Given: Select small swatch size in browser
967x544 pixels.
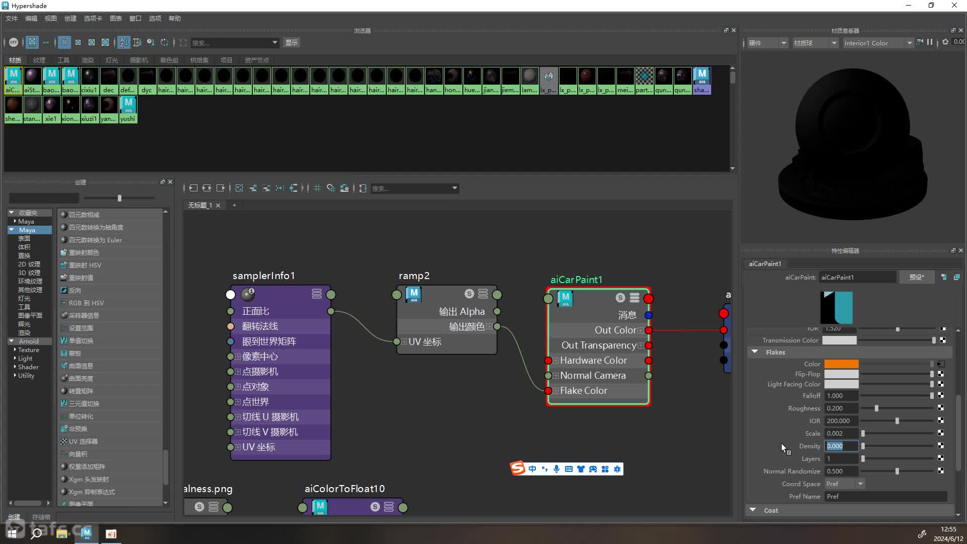Looking at the screenshot, I should tap(64, 43).
